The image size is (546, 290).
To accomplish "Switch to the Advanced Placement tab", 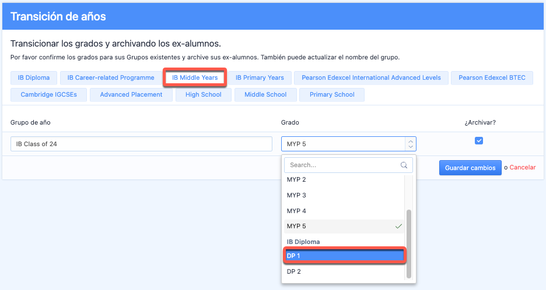I will 131,94.
